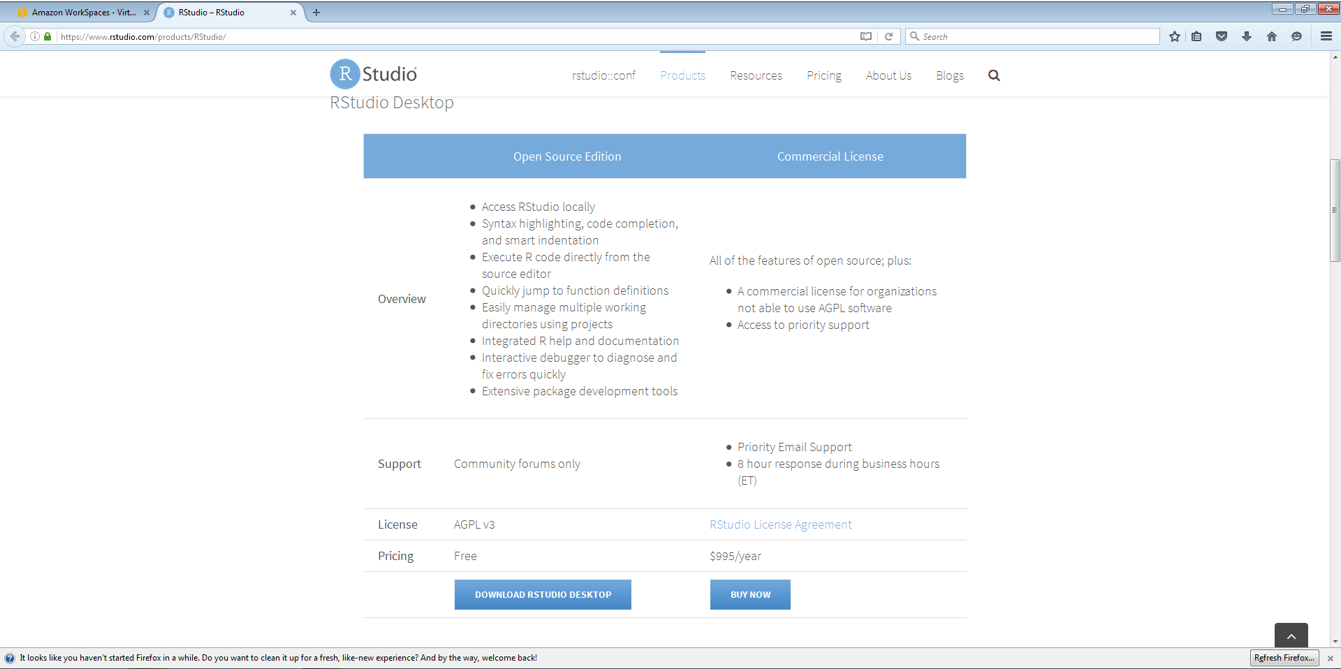Screen dimensions: 1341x669
Task: Open the Products menu item
Action: (x=682, y=75)
